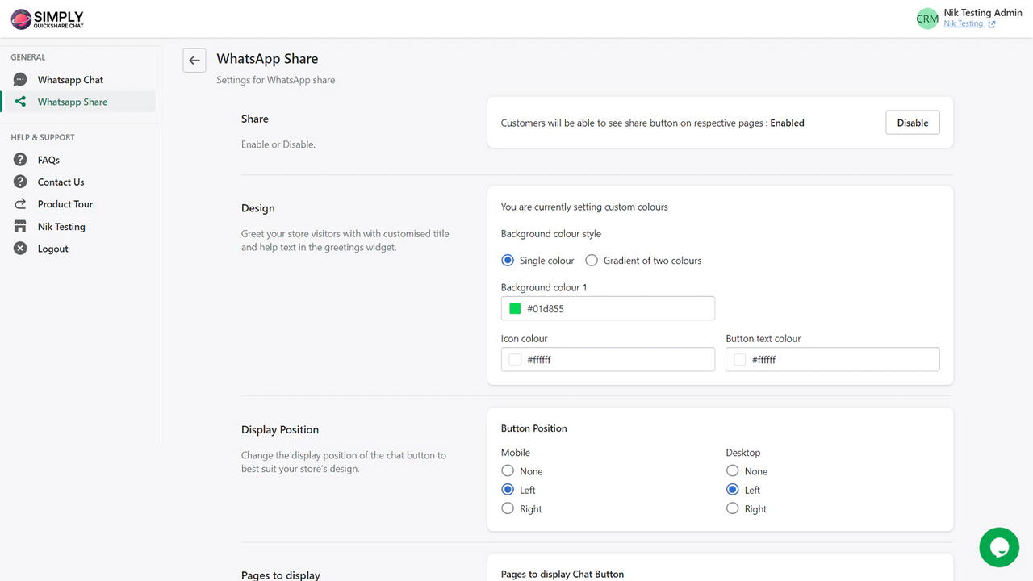Click the green Background colour 1 swatch

515,308
